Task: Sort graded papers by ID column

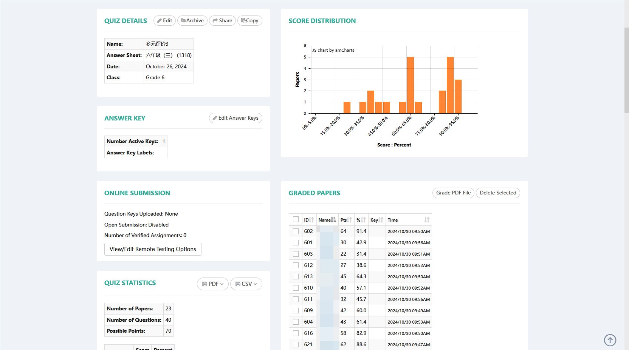Action: tap(309, 220)
